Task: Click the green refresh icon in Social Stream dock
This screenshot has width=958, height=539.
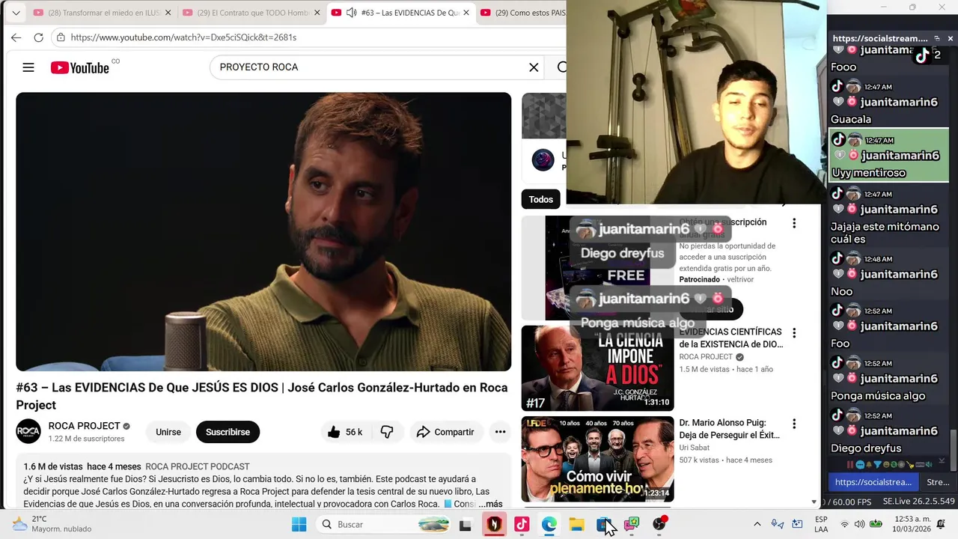Action: point(894,464)
